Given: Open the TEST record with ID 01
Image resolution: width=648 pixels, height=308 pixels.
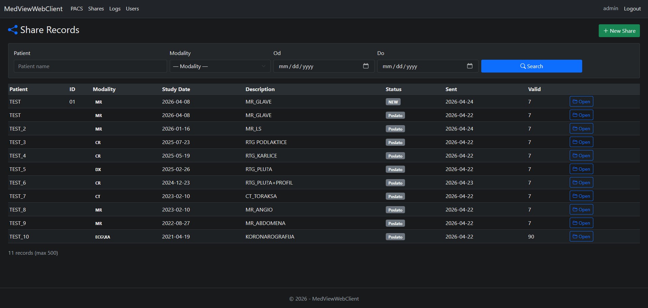Looking at the screenshot, I should click(581, 102).
